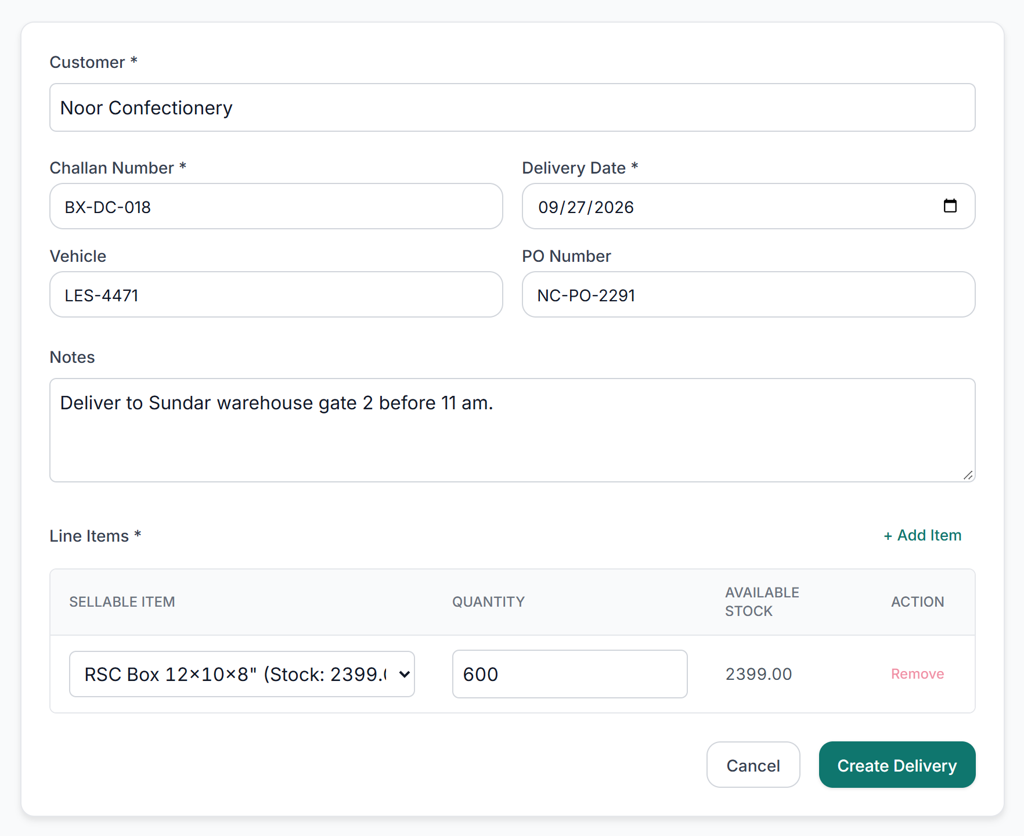Focus the Notes textarea

[512, 430]
